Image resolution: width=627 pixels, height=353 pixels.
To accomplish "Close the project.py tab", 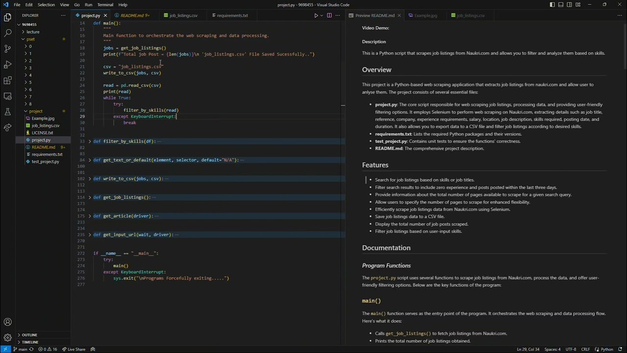I will (105, 15).
